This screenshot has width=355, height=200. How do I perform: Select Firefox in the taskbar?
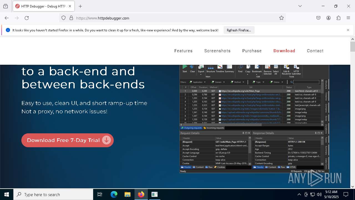pos(141,194)
